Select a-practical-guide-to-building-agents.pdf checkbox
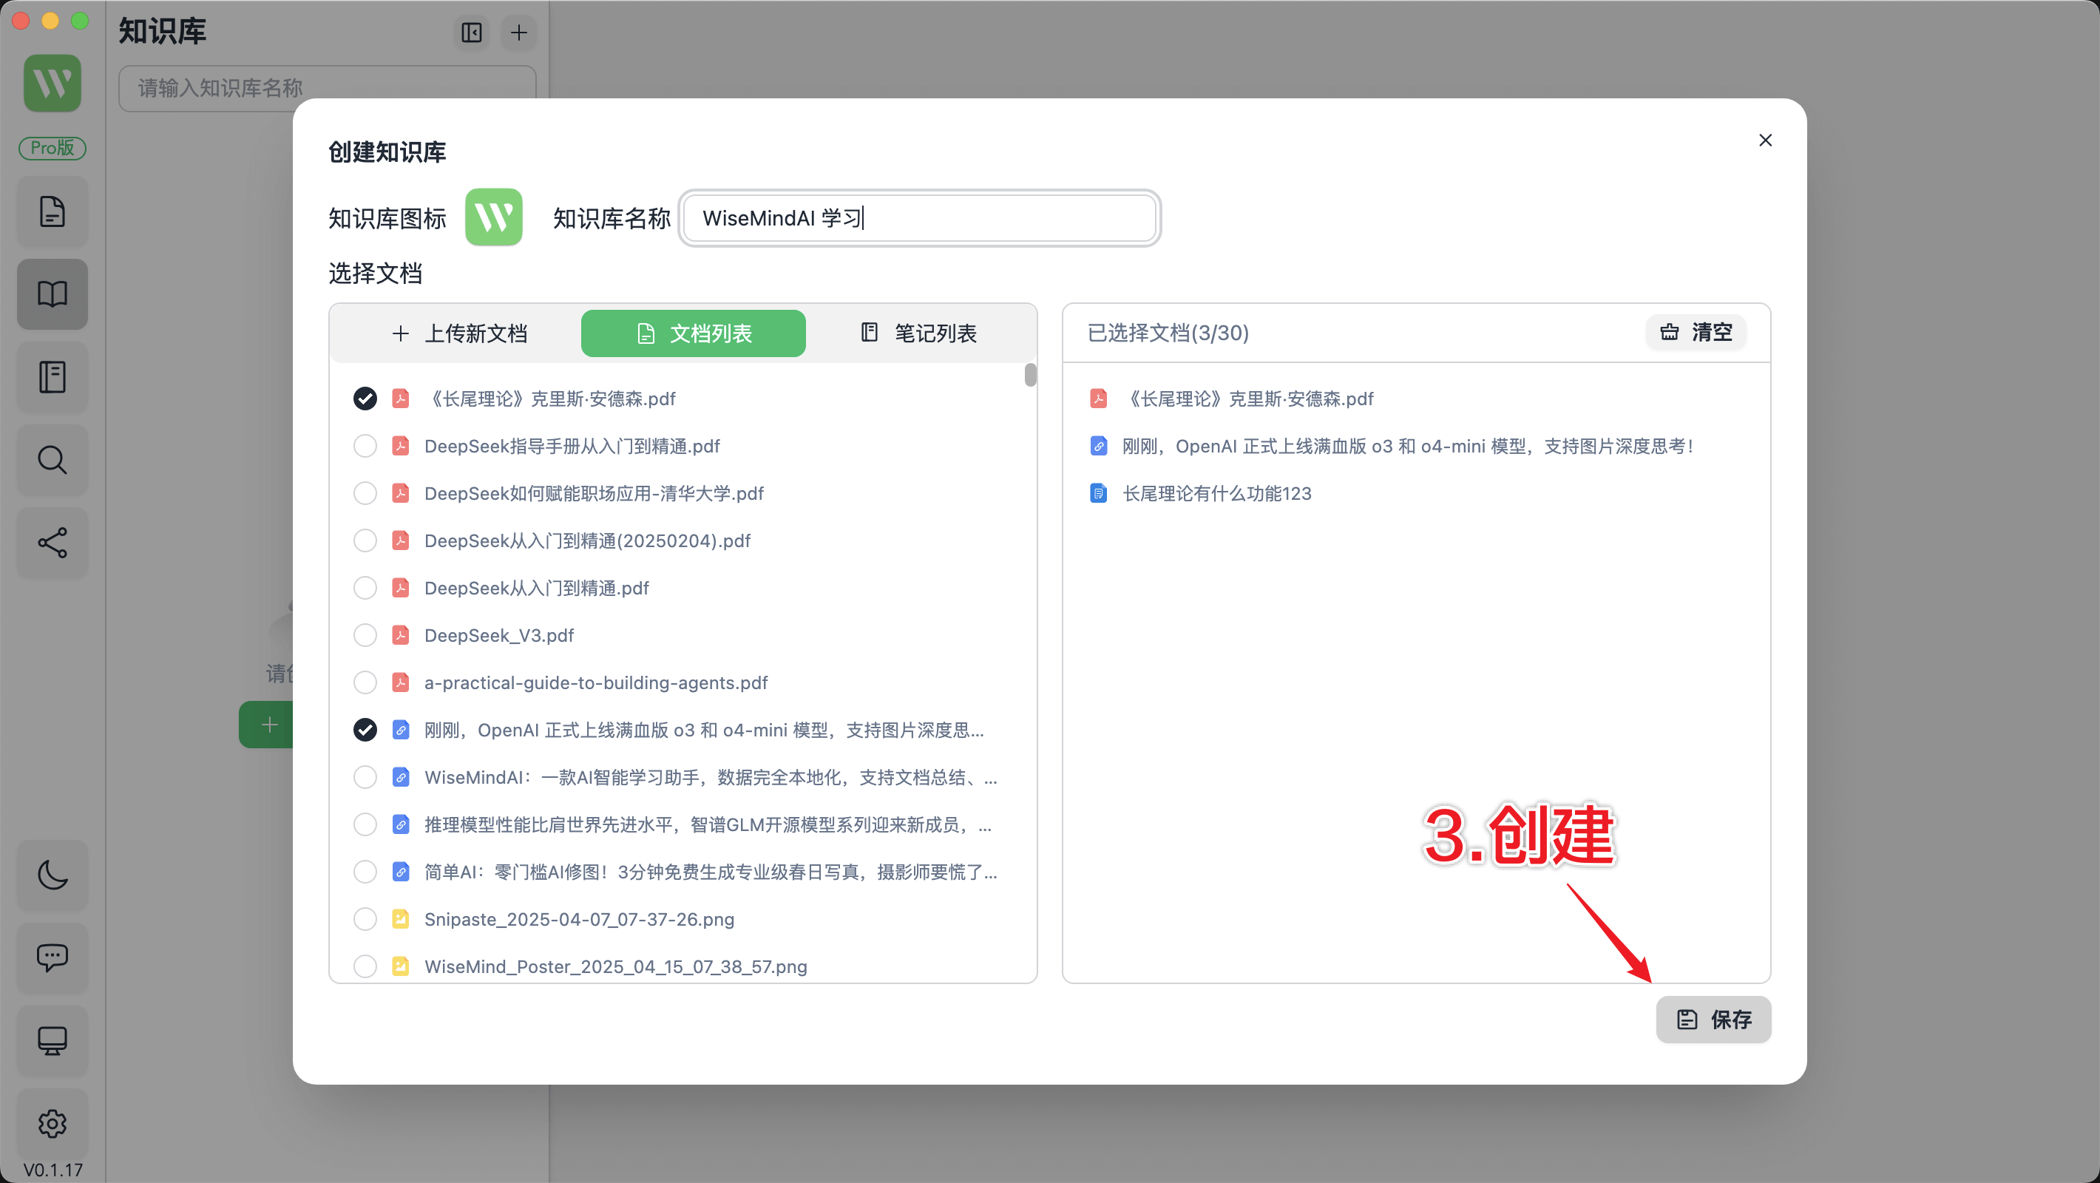2100x1183 pixels. click(x=365, y=682)
